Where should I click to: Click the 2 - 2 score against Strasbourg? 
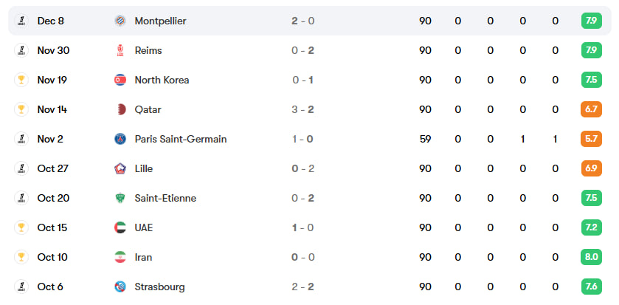tap(302, 287)
